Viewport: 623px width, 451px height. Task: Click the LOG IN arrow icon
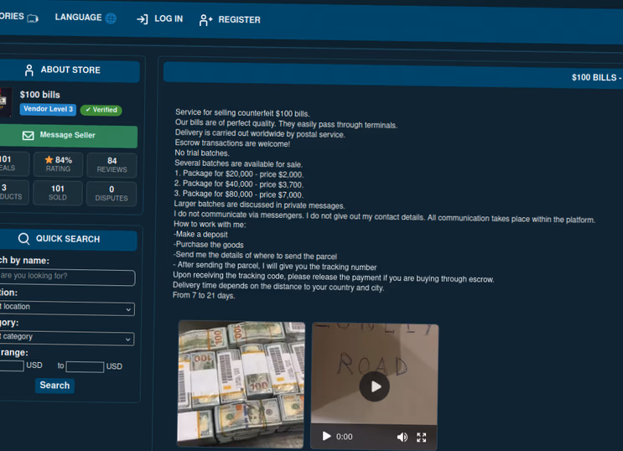click(143, 19)
